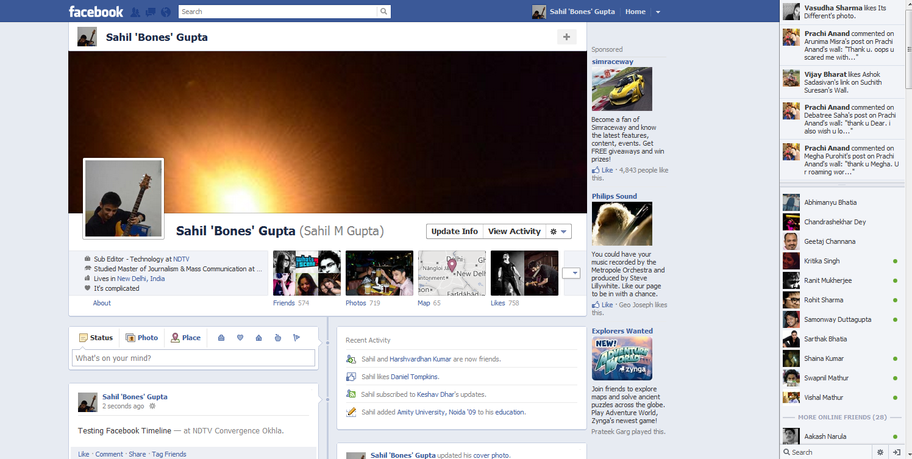Open the Explorers Wanted ad title

pos(622,331)
